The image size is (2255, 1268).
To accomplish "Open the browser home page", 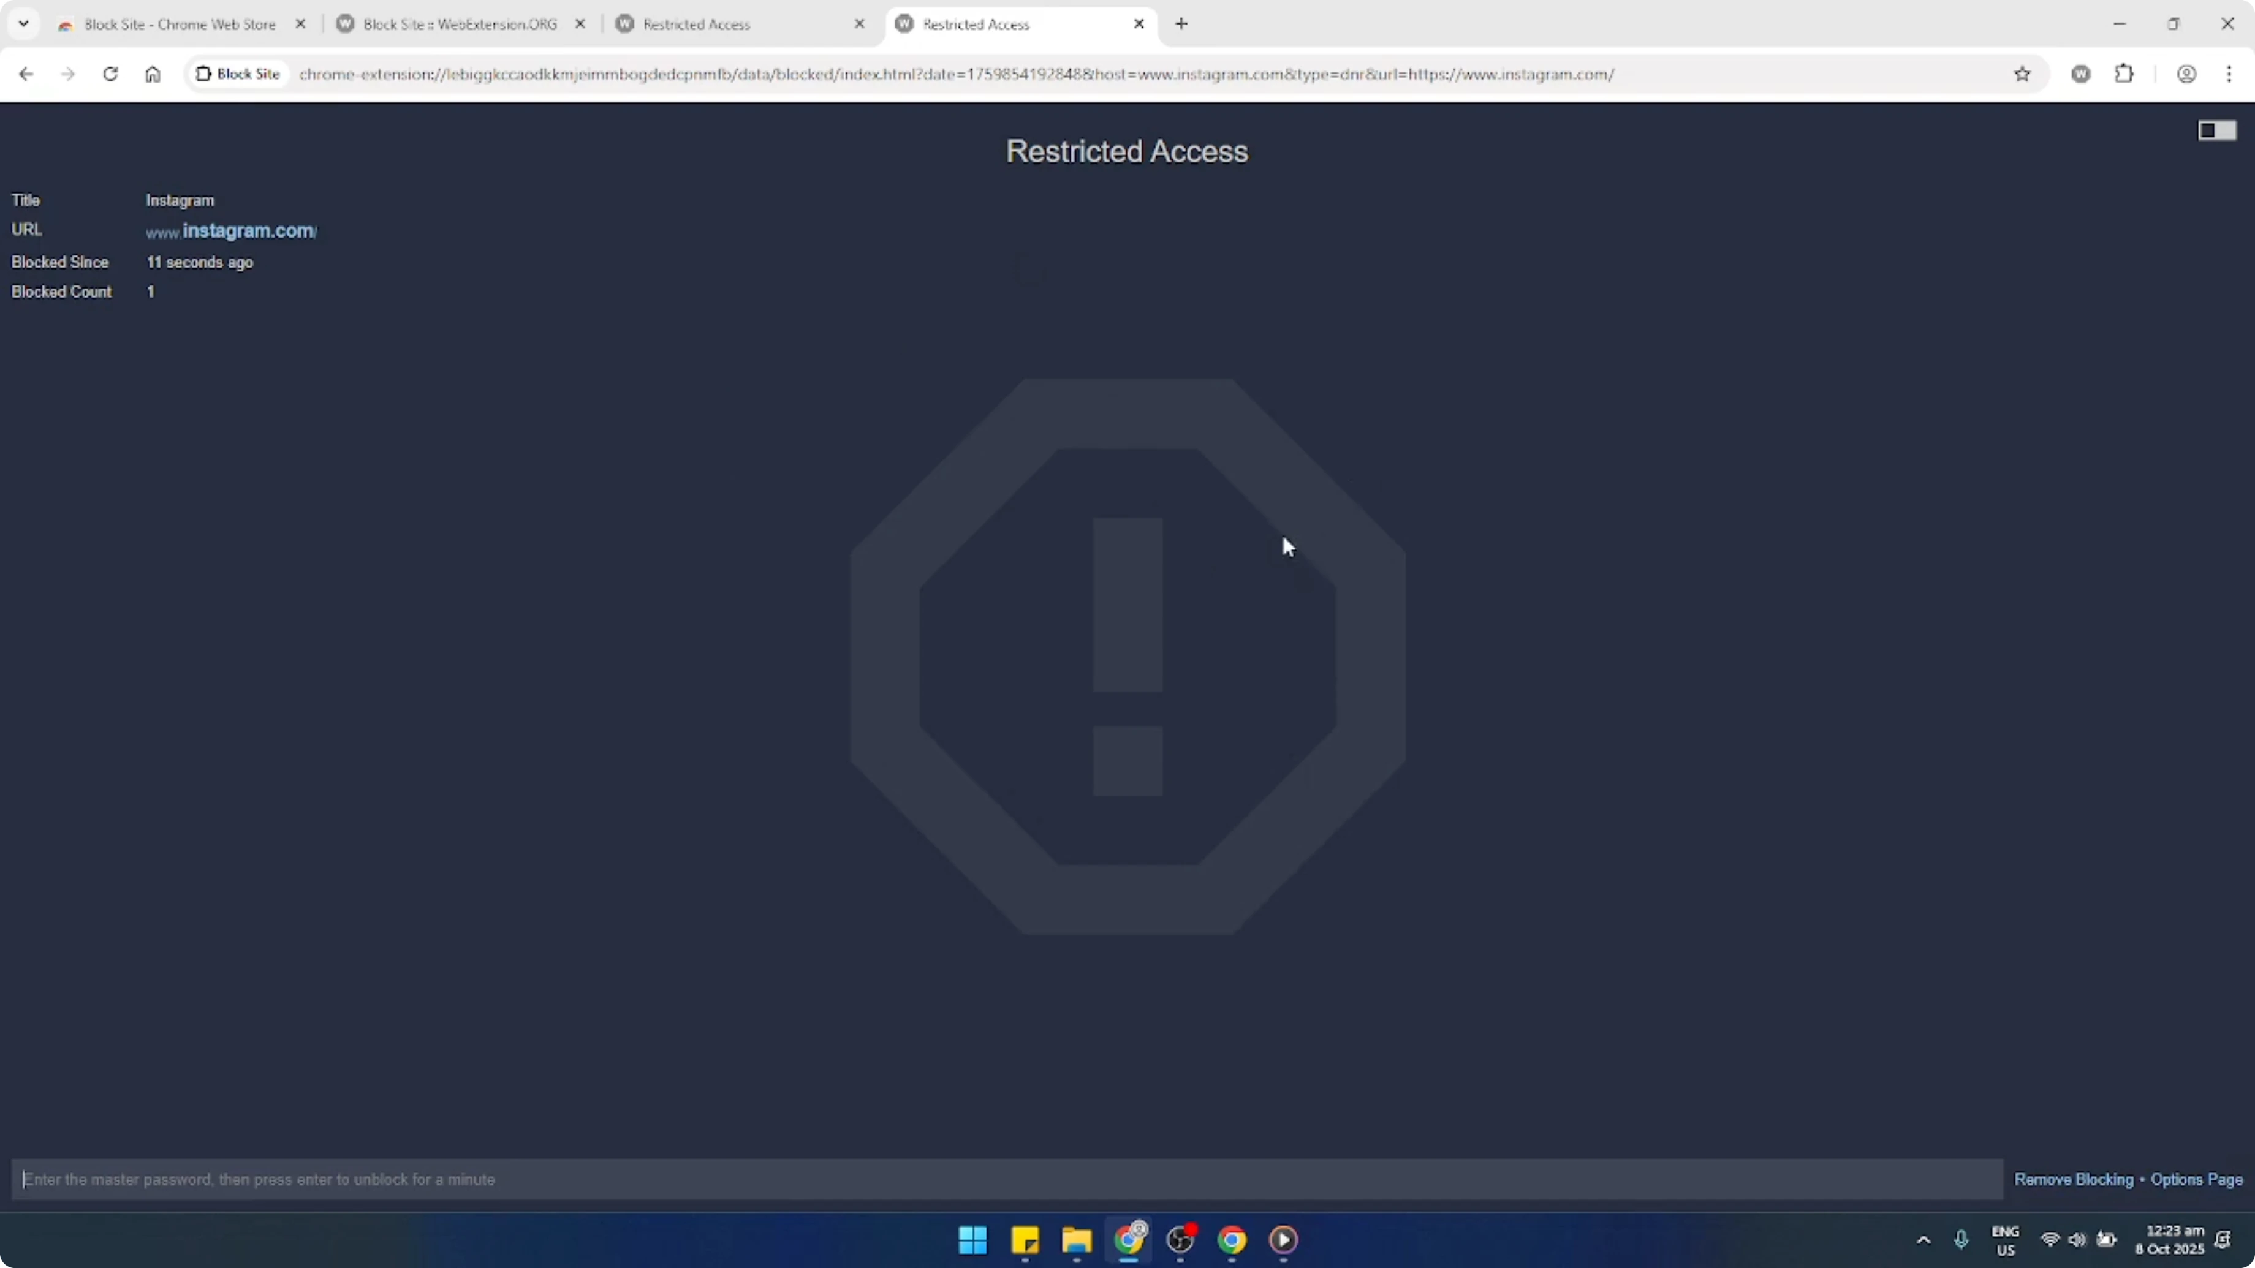I will pyautogui.click(x=153, y=74).
